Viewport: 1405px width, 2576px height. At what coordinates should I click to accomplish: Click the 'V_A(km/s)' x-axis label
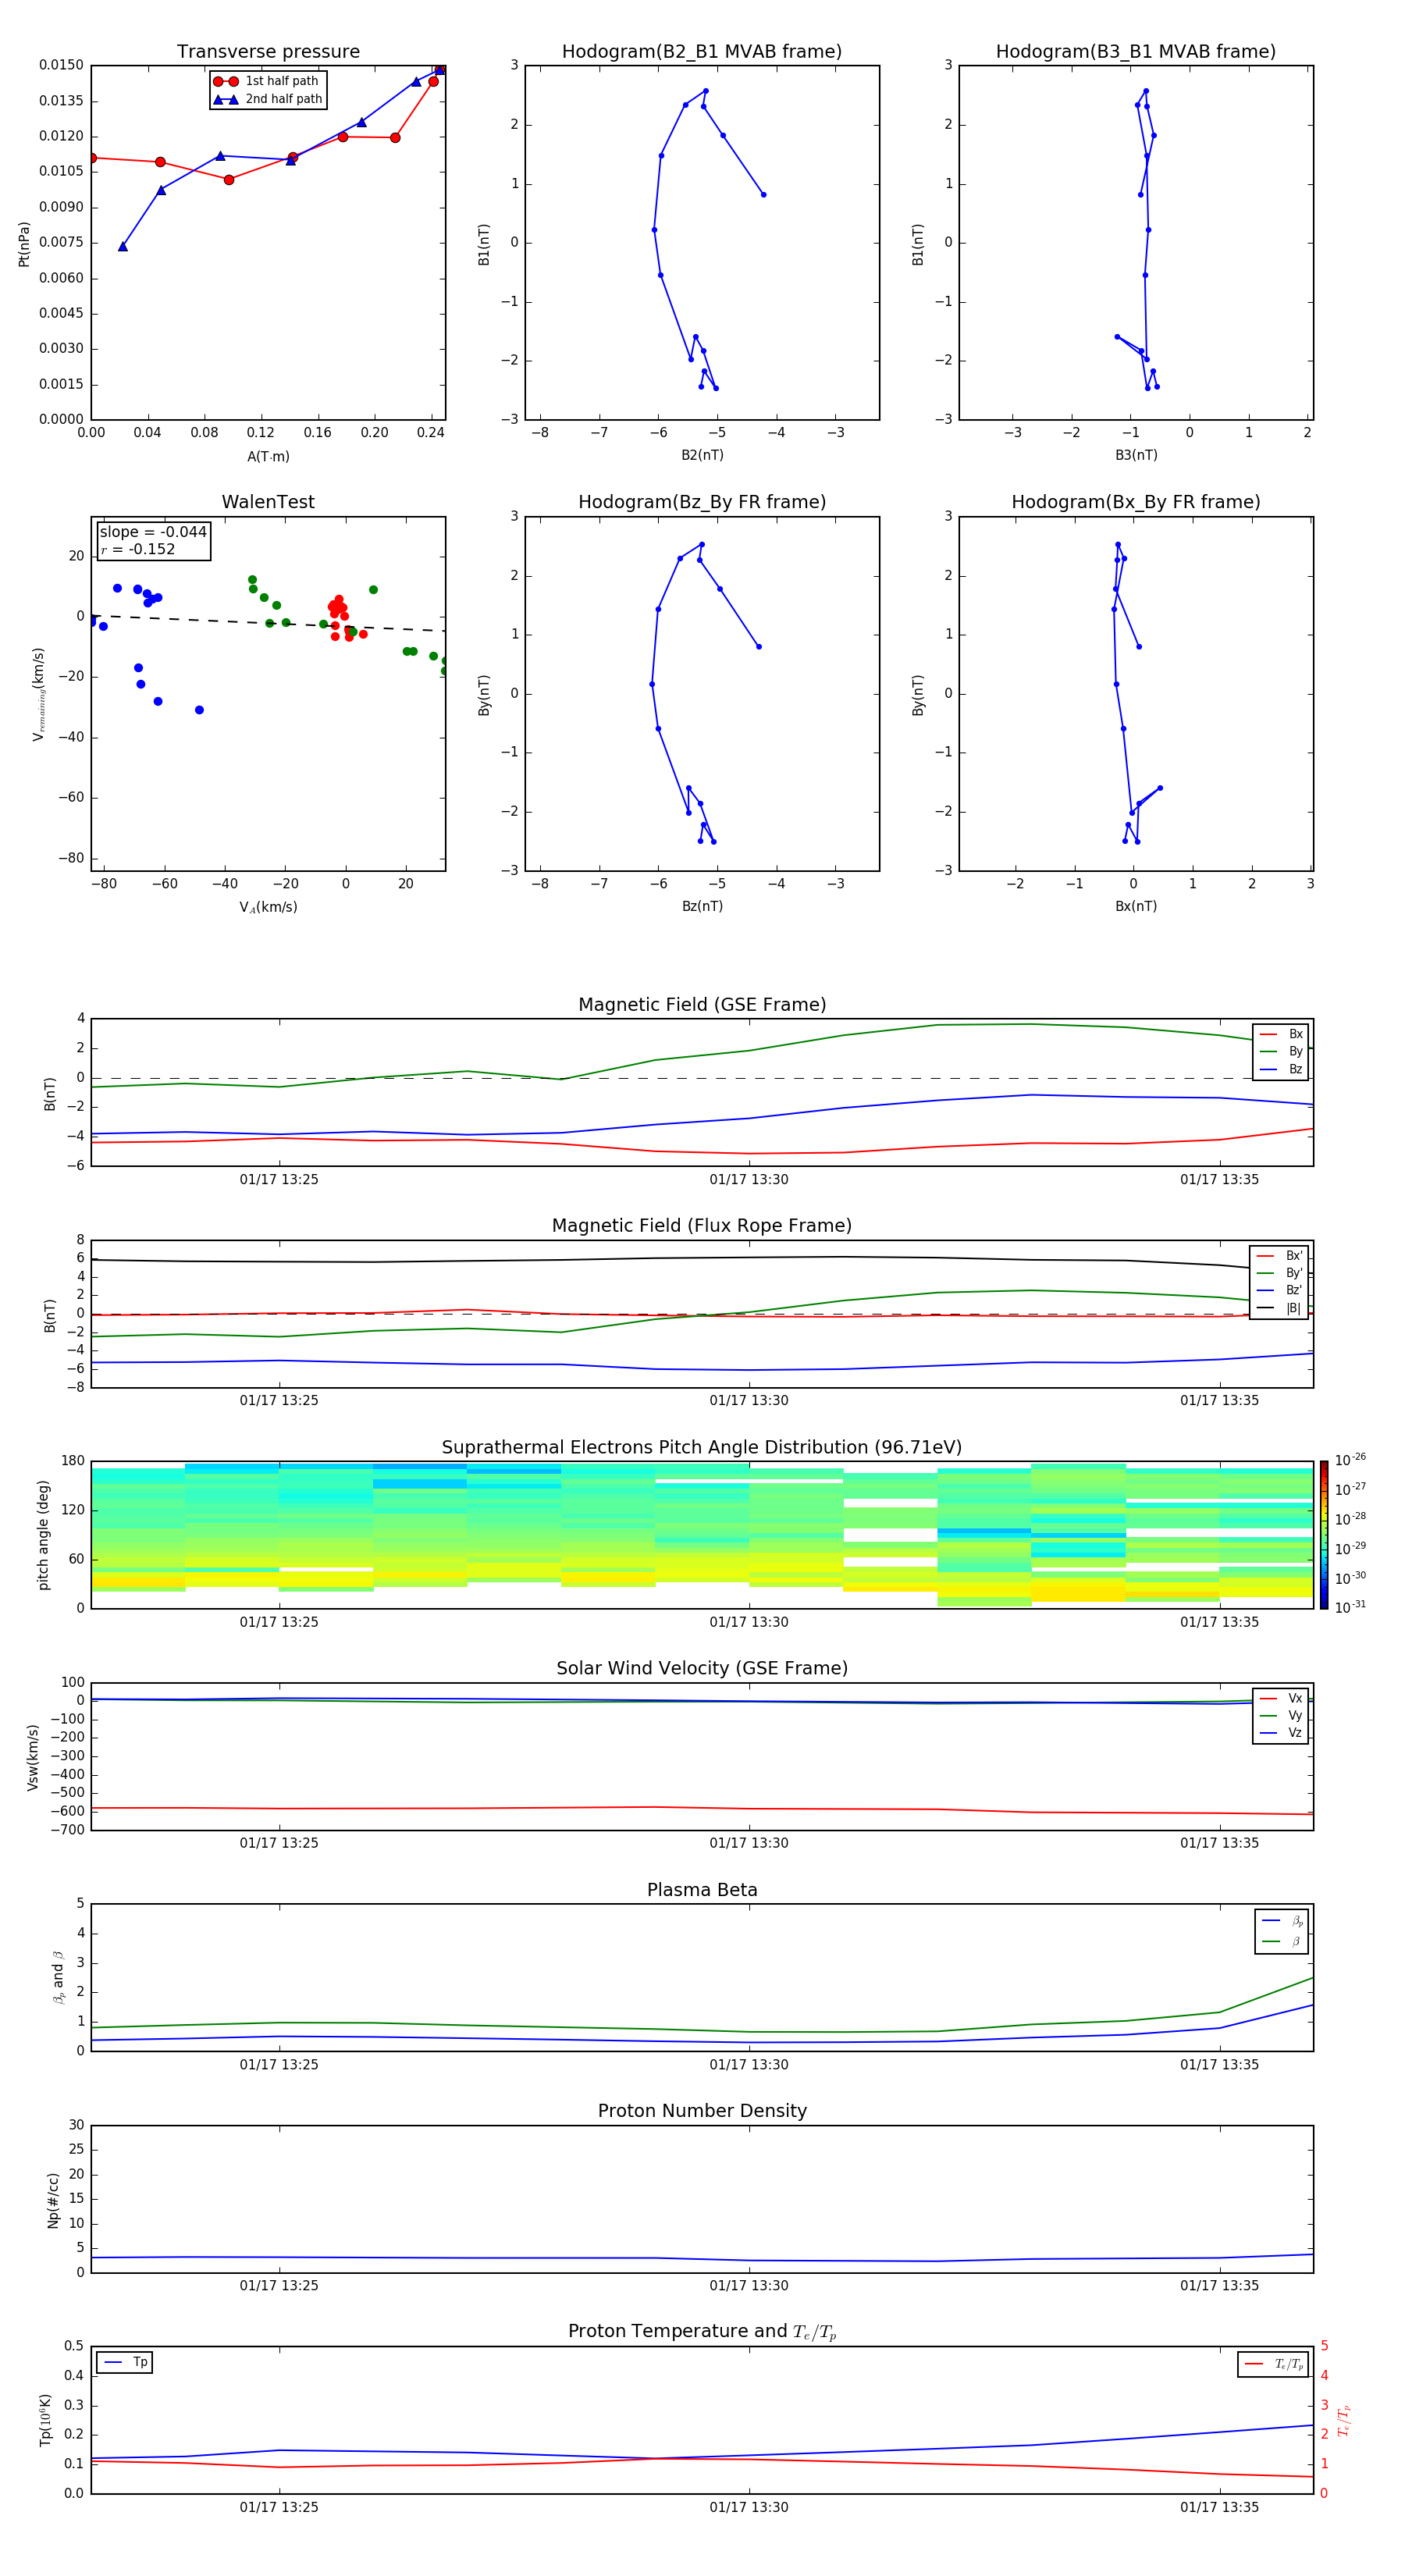268,907
